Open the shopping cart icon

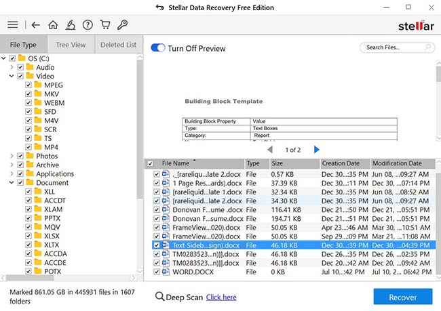click(x=105, y=24)
